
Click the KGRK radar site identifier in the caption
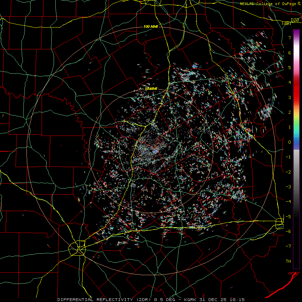(x=191, y=300)
